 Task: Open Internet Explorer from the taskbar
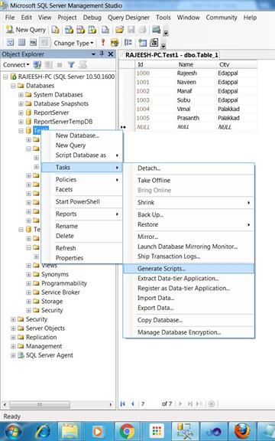tap(42, 431)
